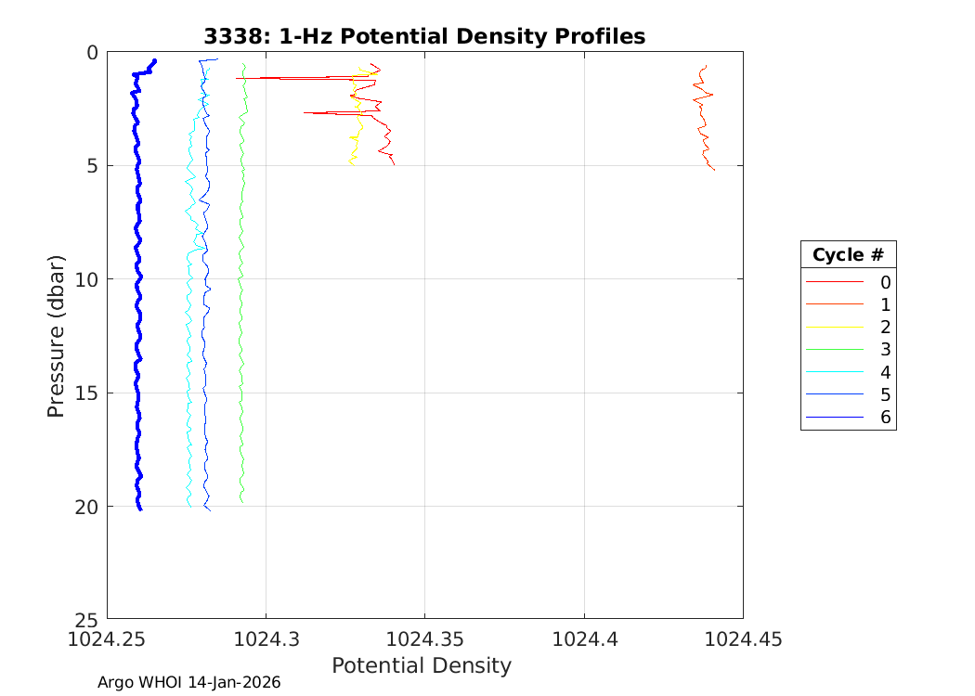Click the cyan legend swatch for cycle 4
The height and width of the screenshot is (696, 975).
point(834,372)
